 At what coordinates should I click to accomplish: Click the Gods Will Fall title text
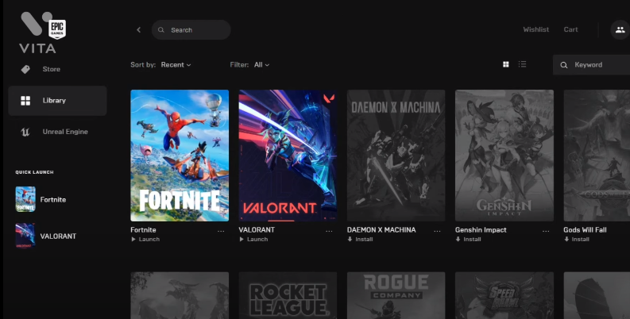click(x=585, y=230)
